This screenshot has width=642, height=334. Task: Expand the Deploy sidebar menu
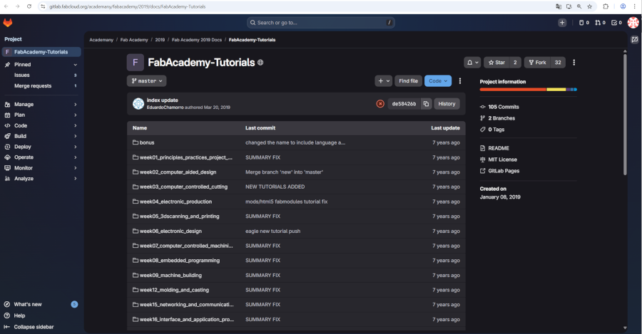coord(41,147)
